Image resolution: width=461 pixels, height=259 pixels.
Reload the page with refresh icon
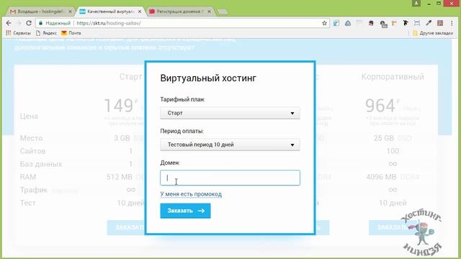point(29,23)
